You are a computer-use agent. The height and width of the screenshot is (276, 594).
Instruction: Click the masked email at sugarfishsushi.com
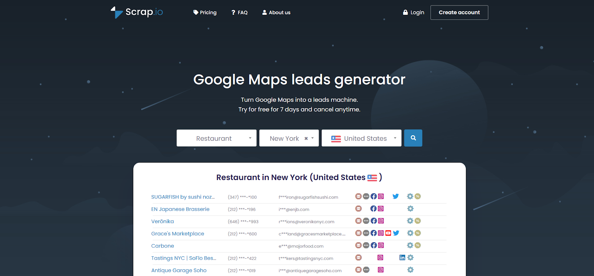point(309,197)
